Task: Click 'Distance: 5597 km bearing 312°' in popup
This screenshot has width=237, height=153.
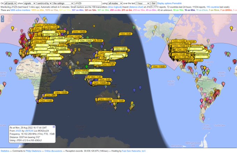Action: click(25, 137)
